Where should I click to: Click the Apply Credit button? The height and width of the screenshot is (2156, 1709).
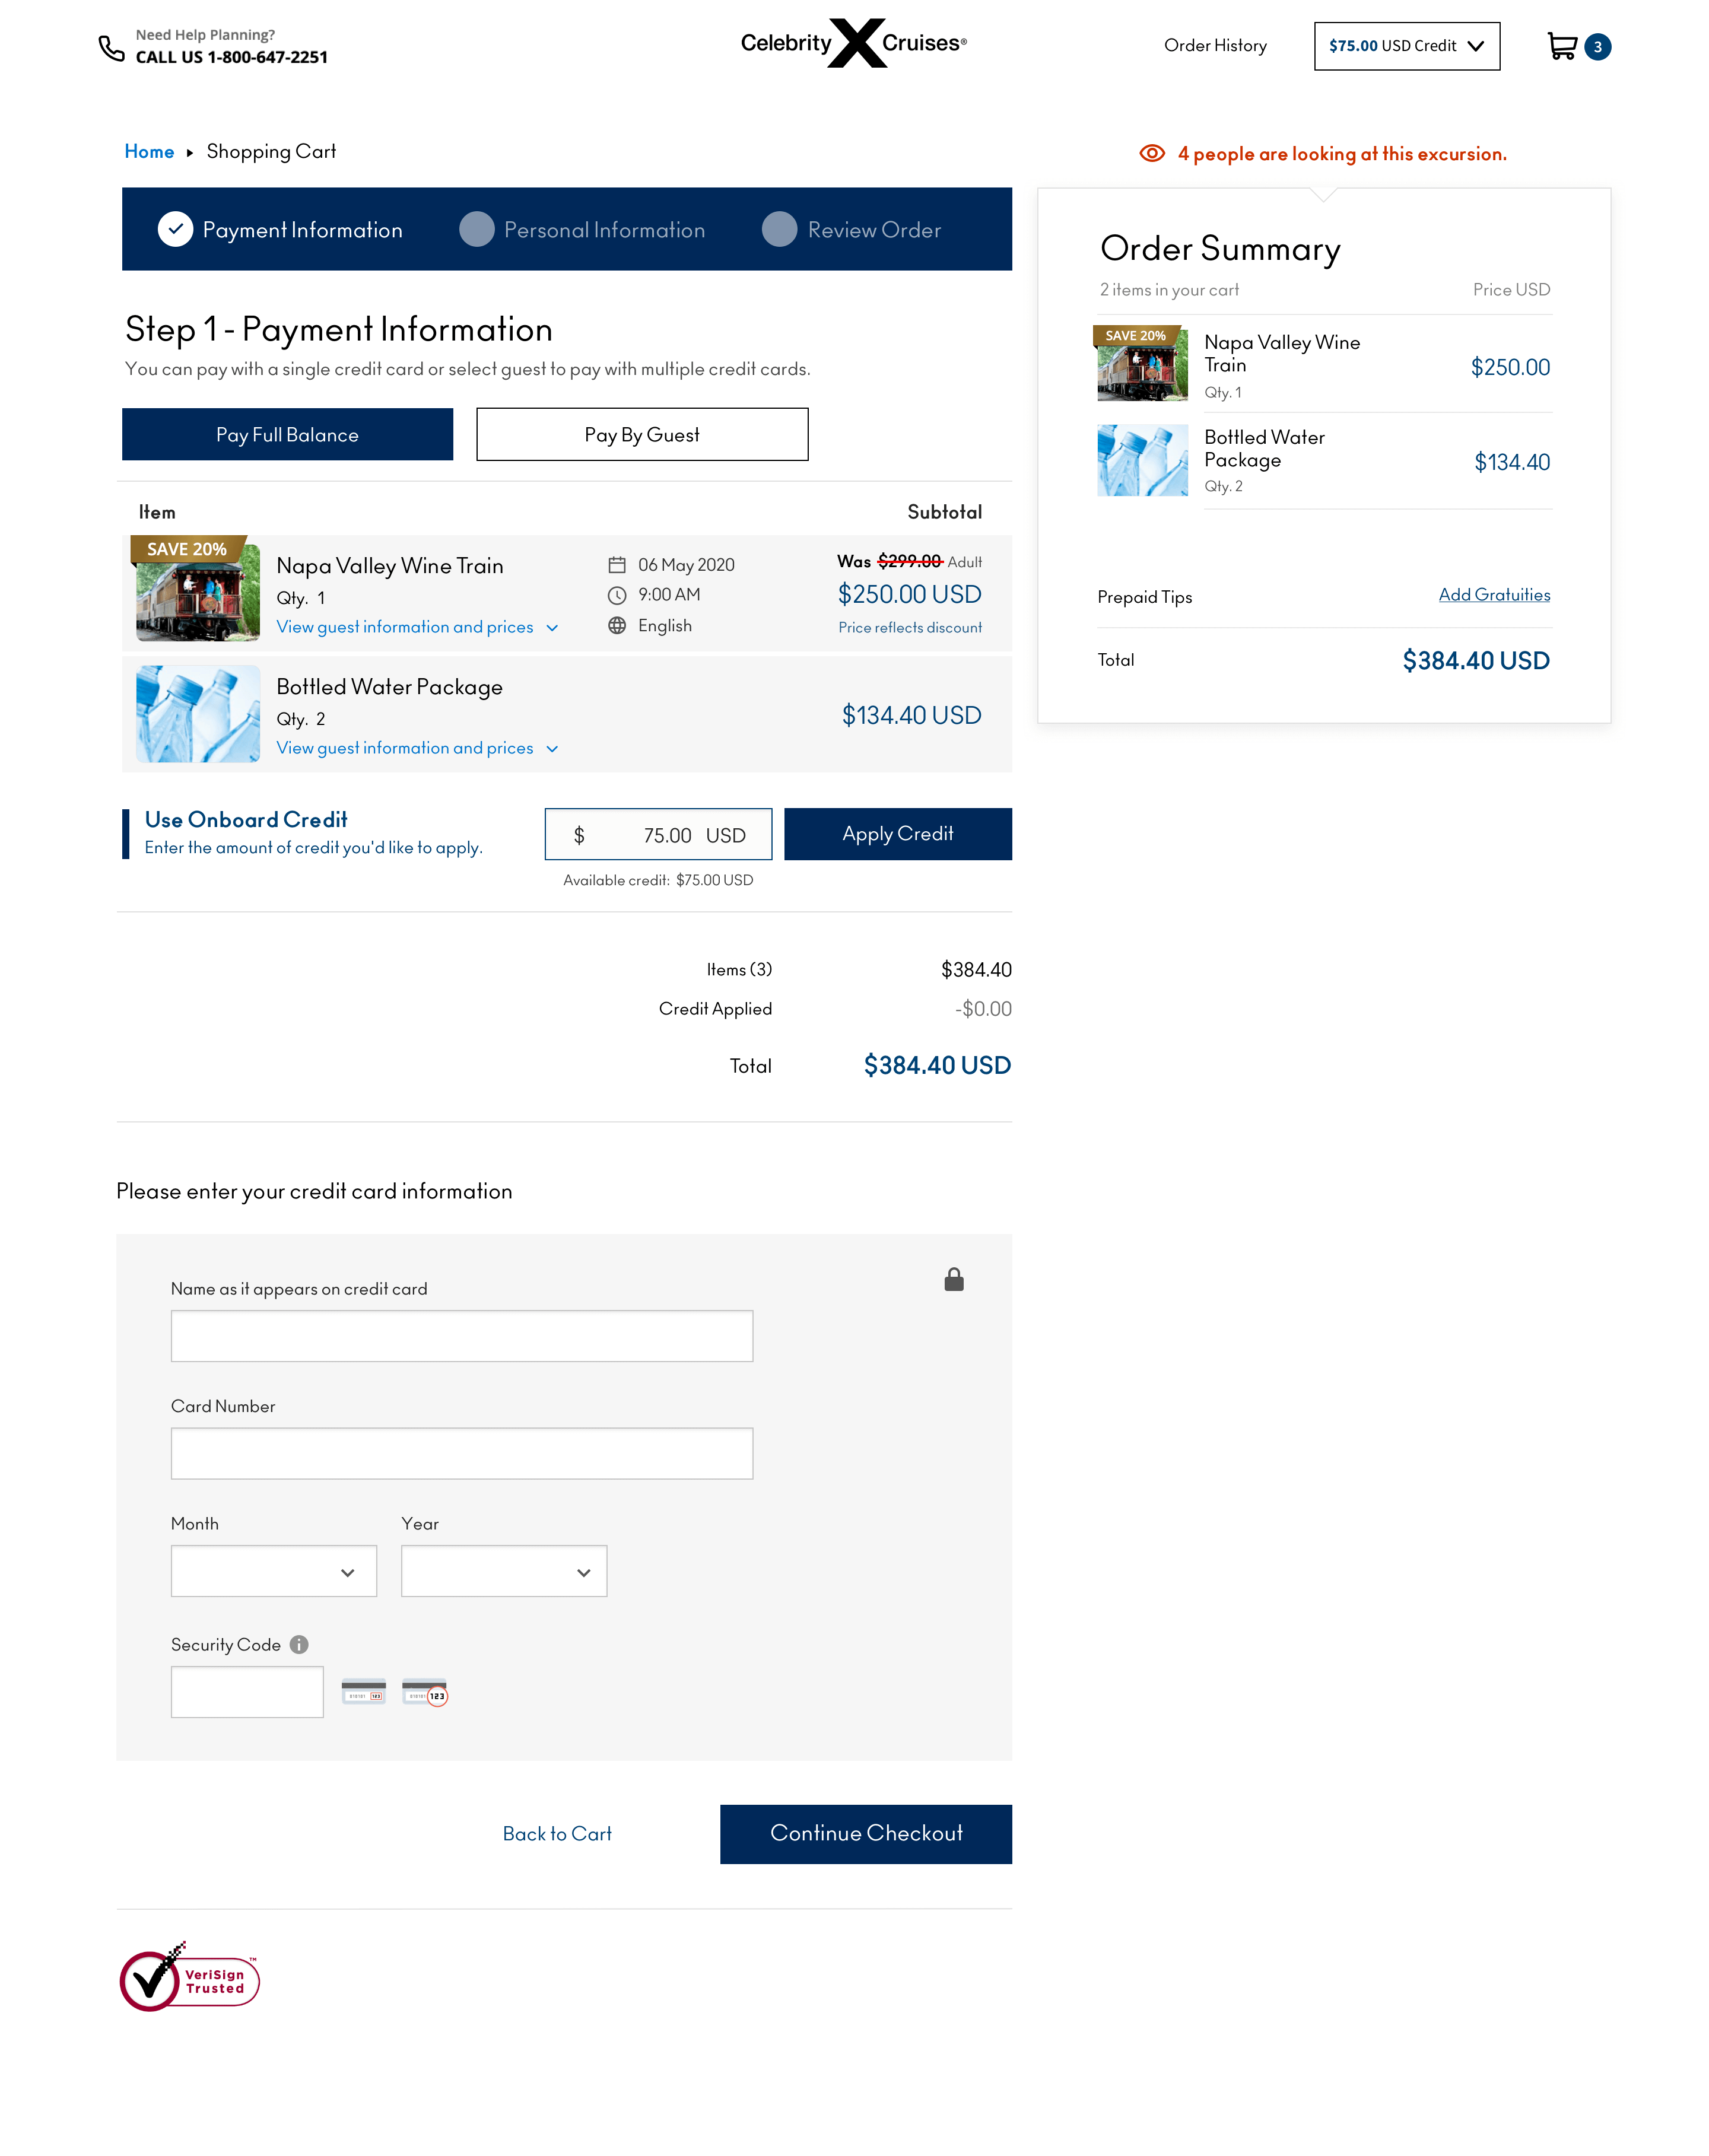click(897, 834)
